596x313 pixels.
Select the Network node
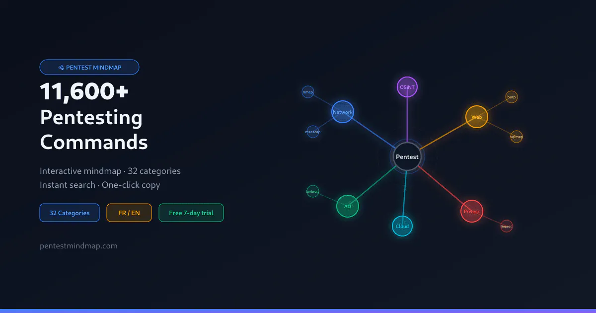click(343, 112)
